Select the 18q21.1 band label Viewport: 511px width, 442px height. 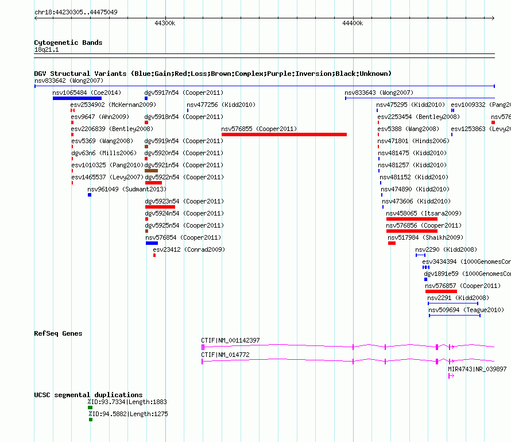47,49
